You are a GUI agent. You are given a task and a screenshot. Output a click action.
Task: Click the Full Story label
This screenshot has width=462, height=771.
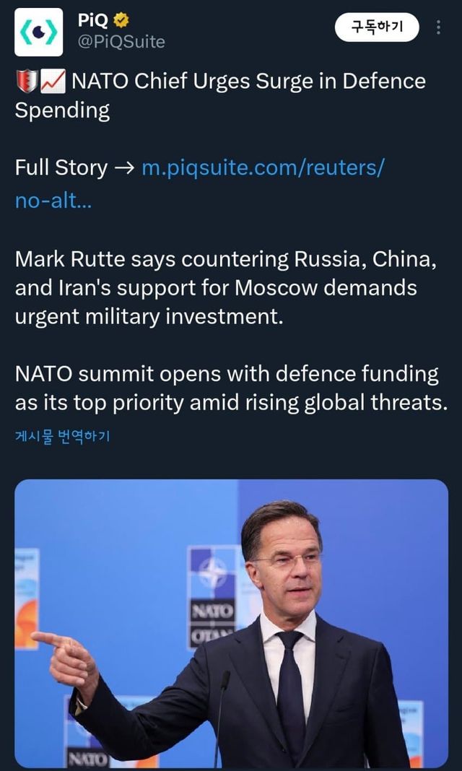coord(61,168)
